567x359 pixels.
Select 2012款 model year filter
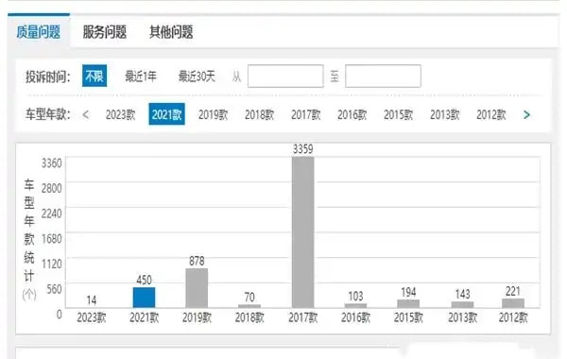click(x=491, y=115)
